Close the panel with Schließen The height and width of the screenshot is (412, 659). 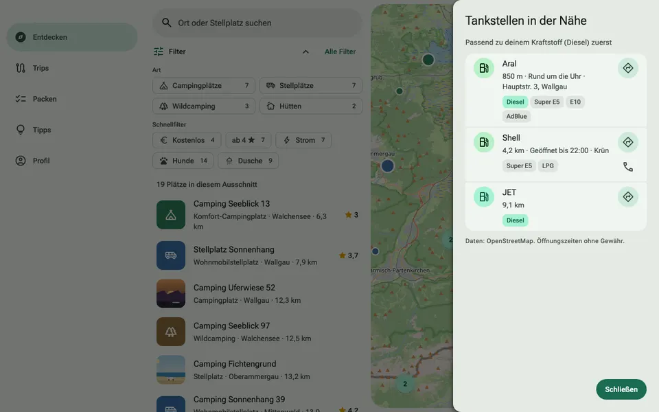[621, 389]
